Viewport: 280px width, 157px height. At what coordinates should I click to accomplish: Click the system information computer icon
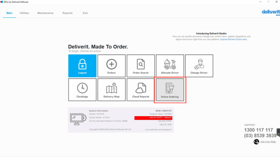[78, 119]
